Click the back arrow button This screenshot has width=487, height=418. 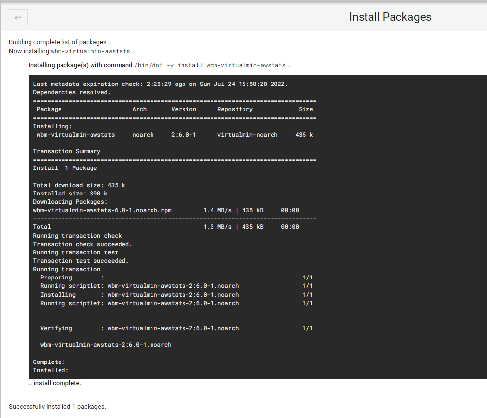[18, 17]
